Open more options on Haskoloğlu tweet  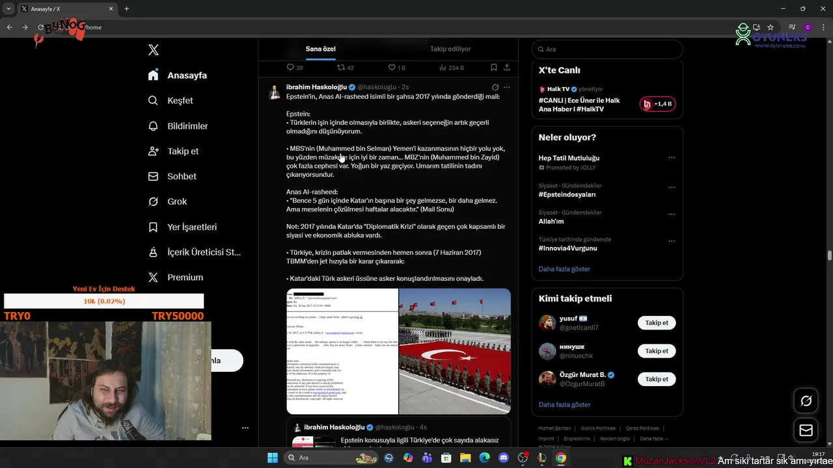pyautogui.click(x=507, y=87)
